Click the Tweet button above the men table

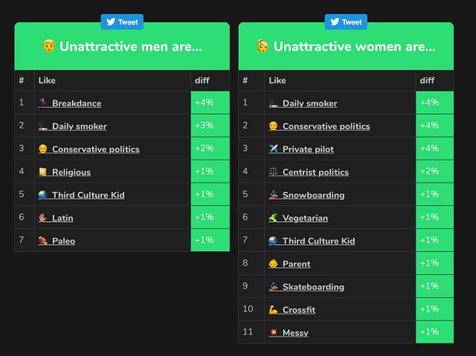coord(122,22)
